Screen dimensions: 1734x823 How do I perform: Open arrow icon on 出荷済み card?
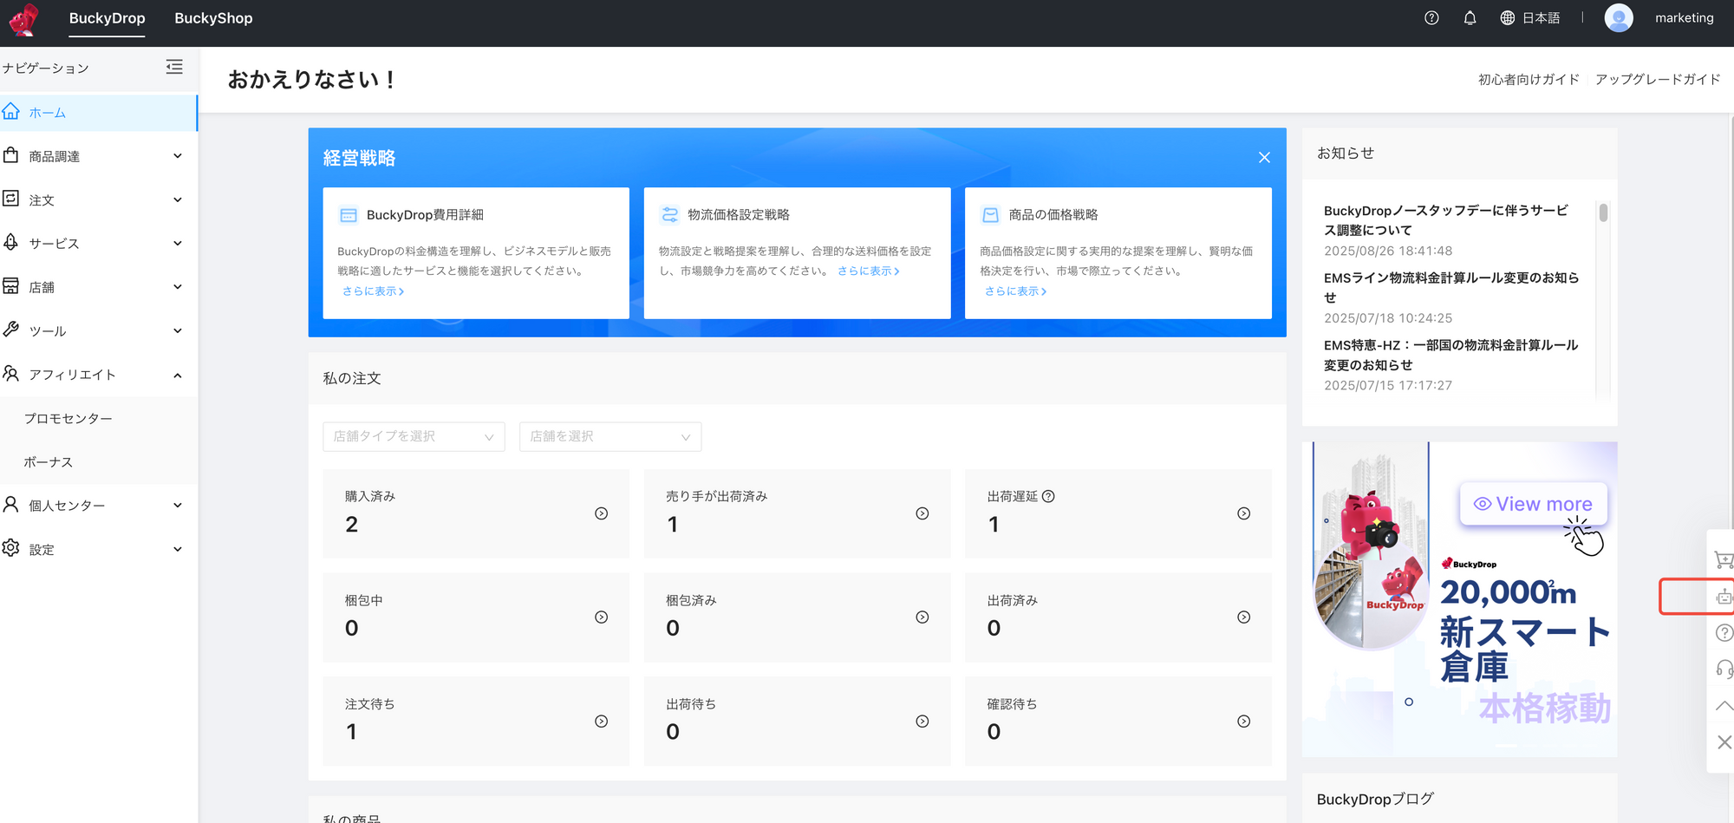(1243, 617)
